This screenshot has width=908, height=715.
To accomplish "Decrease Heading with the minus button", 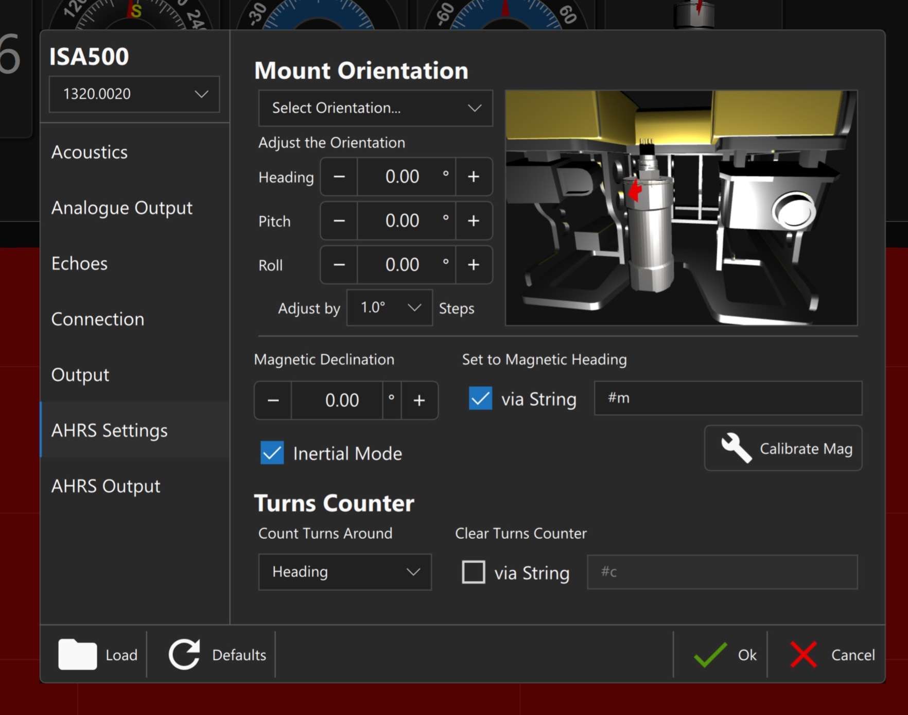I will click(x=339, y=177).
